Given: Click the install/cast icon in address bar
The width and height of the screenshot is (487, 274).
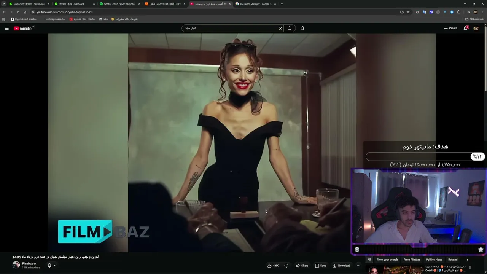Looking at the screenshot, I should [401, 12].
